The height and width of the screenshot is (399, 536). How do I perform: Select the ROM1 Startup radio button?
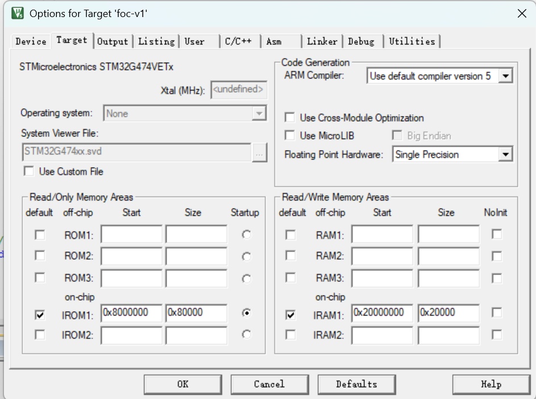pos(246,235)
